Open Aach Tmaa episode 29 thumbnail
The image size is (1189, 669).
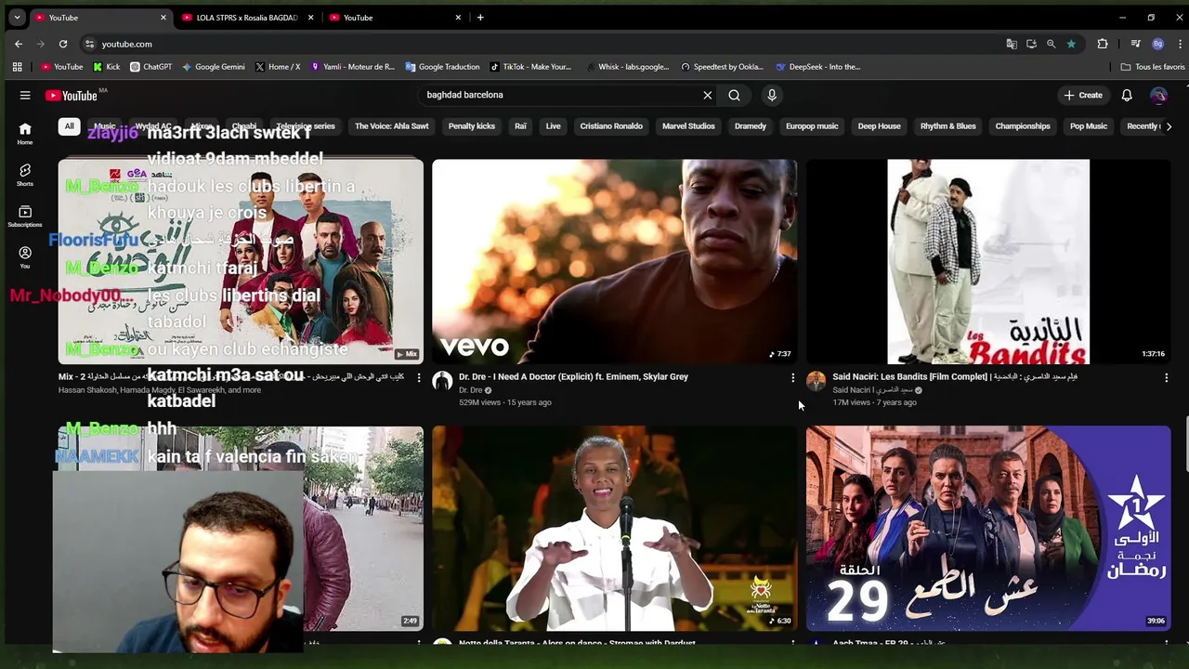988,528
